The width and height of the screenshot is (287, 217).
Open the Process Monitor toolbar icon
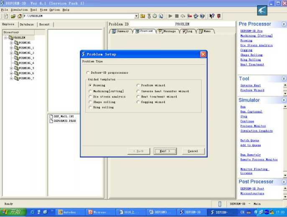[x=190, y=16]
